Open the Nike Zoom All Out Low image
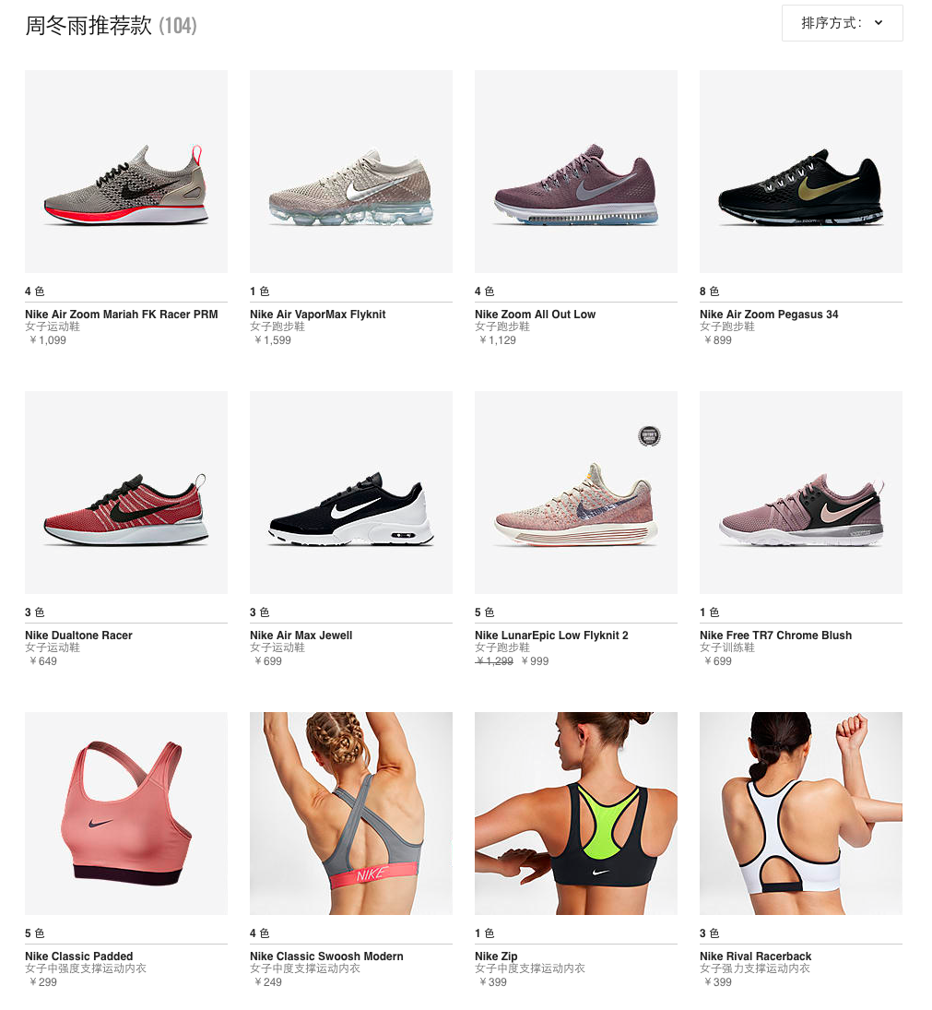The height and width of the screenshot is (1010, 932). point(576,172)
